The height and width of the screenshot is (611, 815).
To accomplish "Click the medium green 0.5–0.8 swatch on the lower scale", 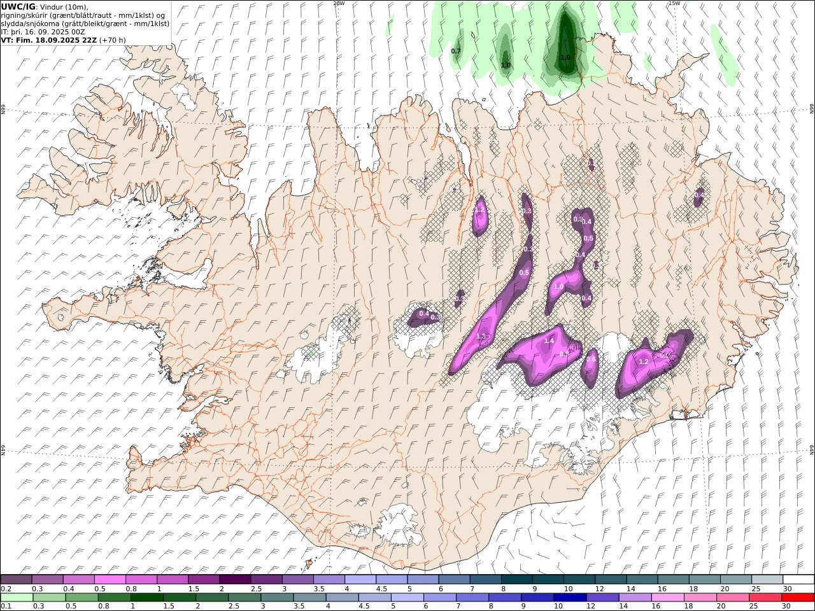I will point(81,598).
